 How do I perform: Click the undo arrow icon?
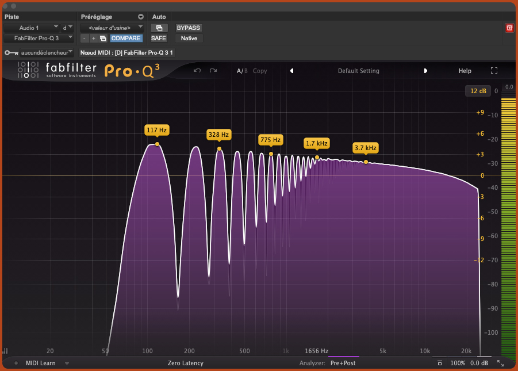[x=197, y=71]
